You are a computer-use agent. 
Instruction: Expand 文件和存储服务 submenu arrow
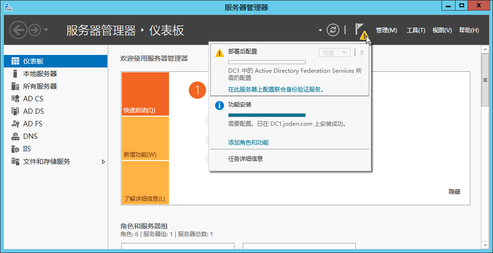point(104,162)
